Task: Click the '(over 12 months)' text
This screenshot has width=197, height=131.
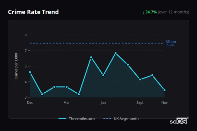Action: click(173, 12)
